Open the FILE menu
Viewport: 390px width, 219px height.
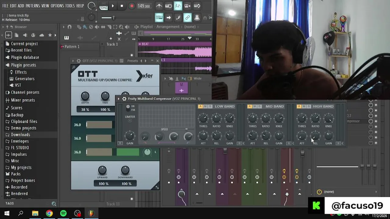(5, 6)
